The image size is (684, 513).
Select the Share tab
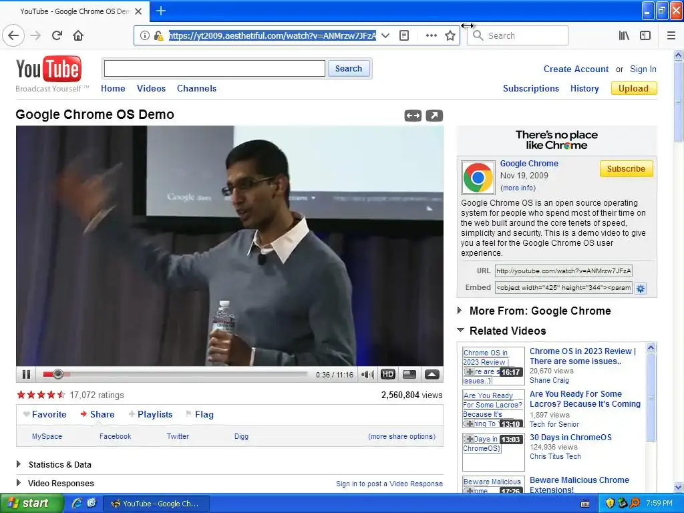98,414
